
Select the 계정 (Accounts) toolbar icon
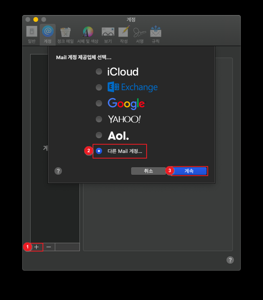48,35
